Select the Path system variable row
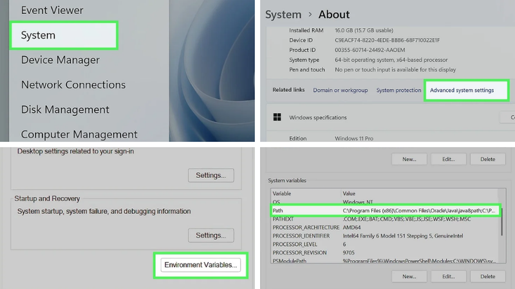Viewport: 515px width, 289px height. point(385,211)
